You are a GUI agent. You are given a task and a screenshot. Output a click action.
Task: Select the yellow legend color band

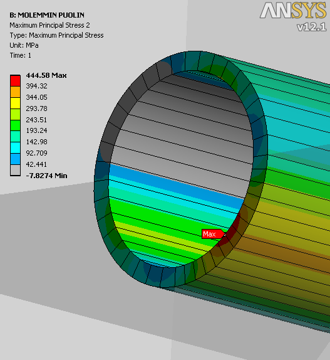tap(15, 103)
